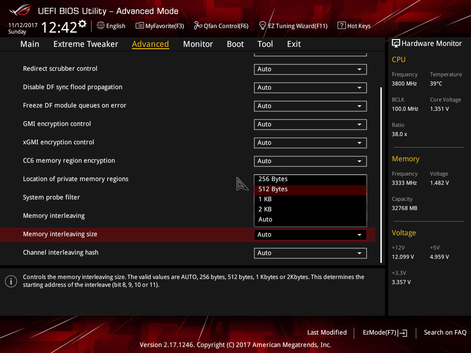
Task: Click +12V value 12.099 V
Action: pos(403,257)
